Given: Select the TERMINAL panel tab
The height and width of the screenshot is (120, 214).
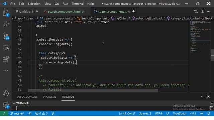Looking at the screenshot, I should pyautogui.click(x=68, y=97).
